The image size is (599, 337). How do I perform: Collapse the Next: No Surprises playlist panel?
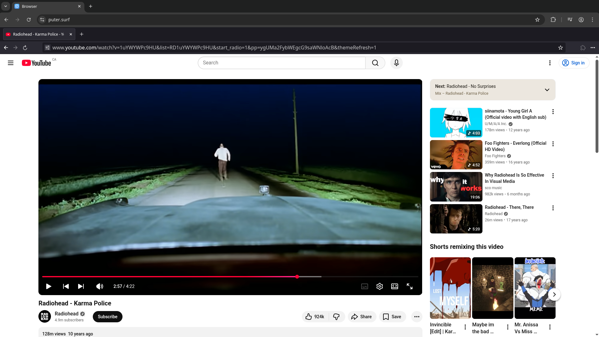coord(547,90)
